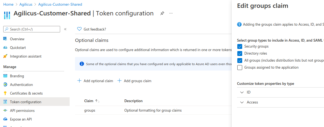Click the Agilicus breadcrumb link
This screenshot has height=127, width=324.
(x=26, y=4)
